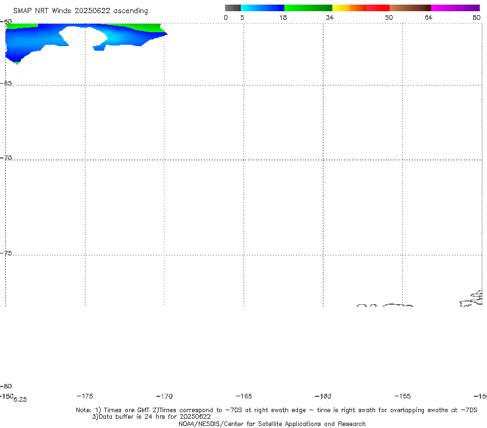Screen dimensions: 487x428
Task: Click the green wind band along swath top
Action: coord(140,27)
